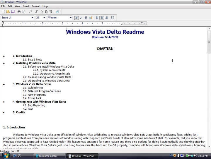
Task: Copy selection using the Copy icon
Action: [41, 11]
